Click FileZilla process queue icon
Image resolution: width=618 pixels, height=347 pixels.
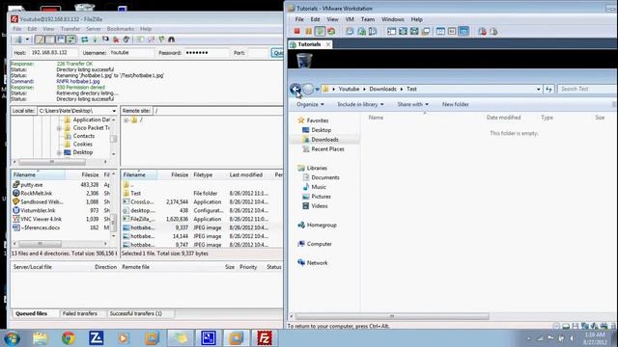95,40
